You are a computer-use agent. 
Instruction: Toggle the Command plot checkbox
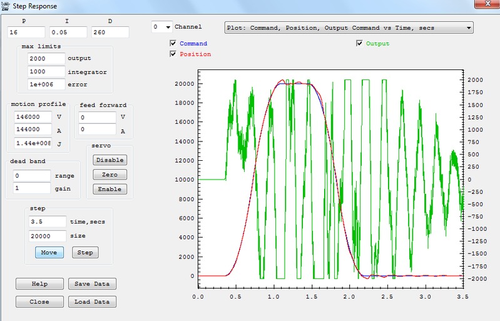click(173, 44)
